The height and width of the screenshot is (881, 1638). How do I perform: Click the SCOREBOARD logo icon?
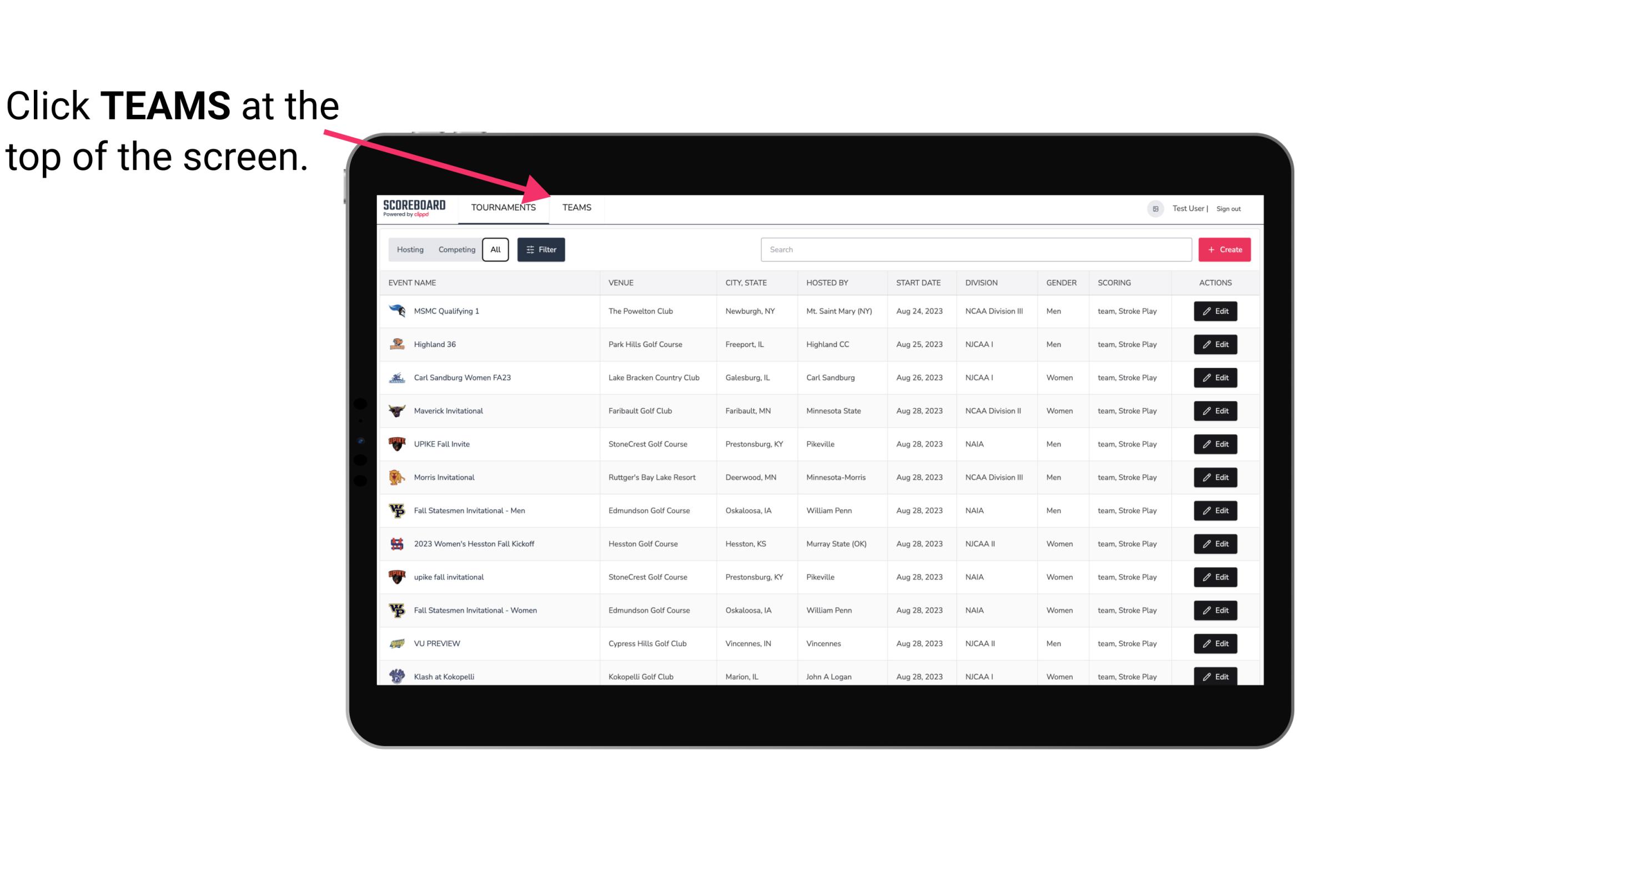[x=412, y=208]
